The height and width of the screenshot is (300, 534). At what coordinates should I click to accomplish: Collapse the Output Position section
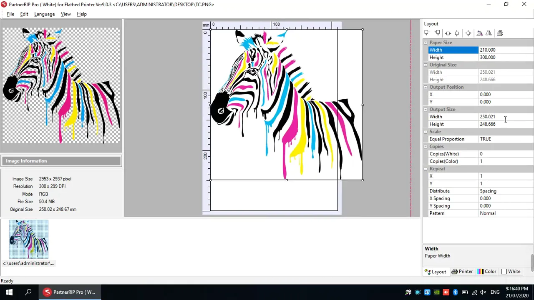click(426, 87)
